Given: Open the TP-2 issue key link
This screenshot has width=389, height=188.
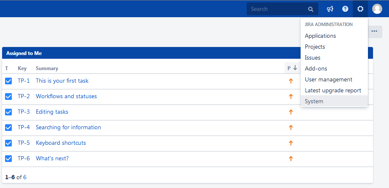Looking at the screenshot, I should point(24,97).
